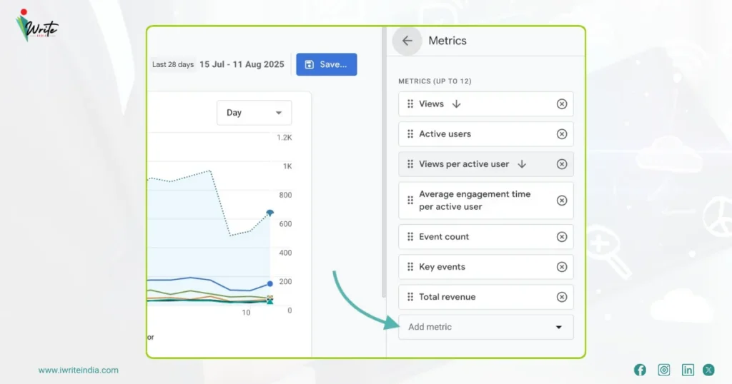Visit www.iwriteindia.com link
732x384 pixels.
click(79, 370)
